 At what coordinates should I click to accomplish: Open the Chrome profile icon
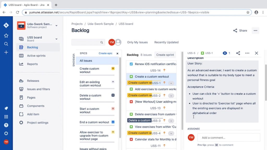(256, 12)
